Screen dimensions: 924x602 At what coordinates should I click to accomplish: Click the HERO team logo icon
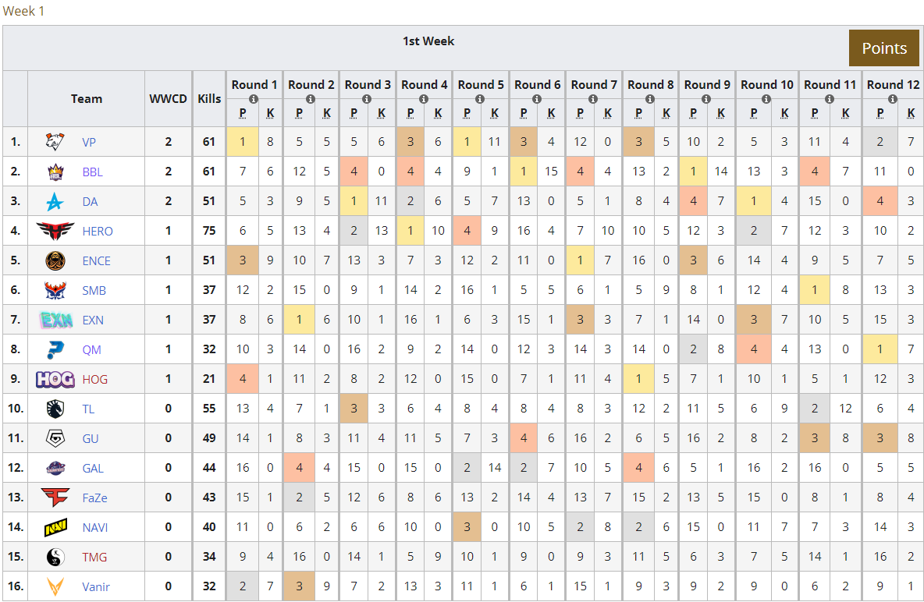55,231
